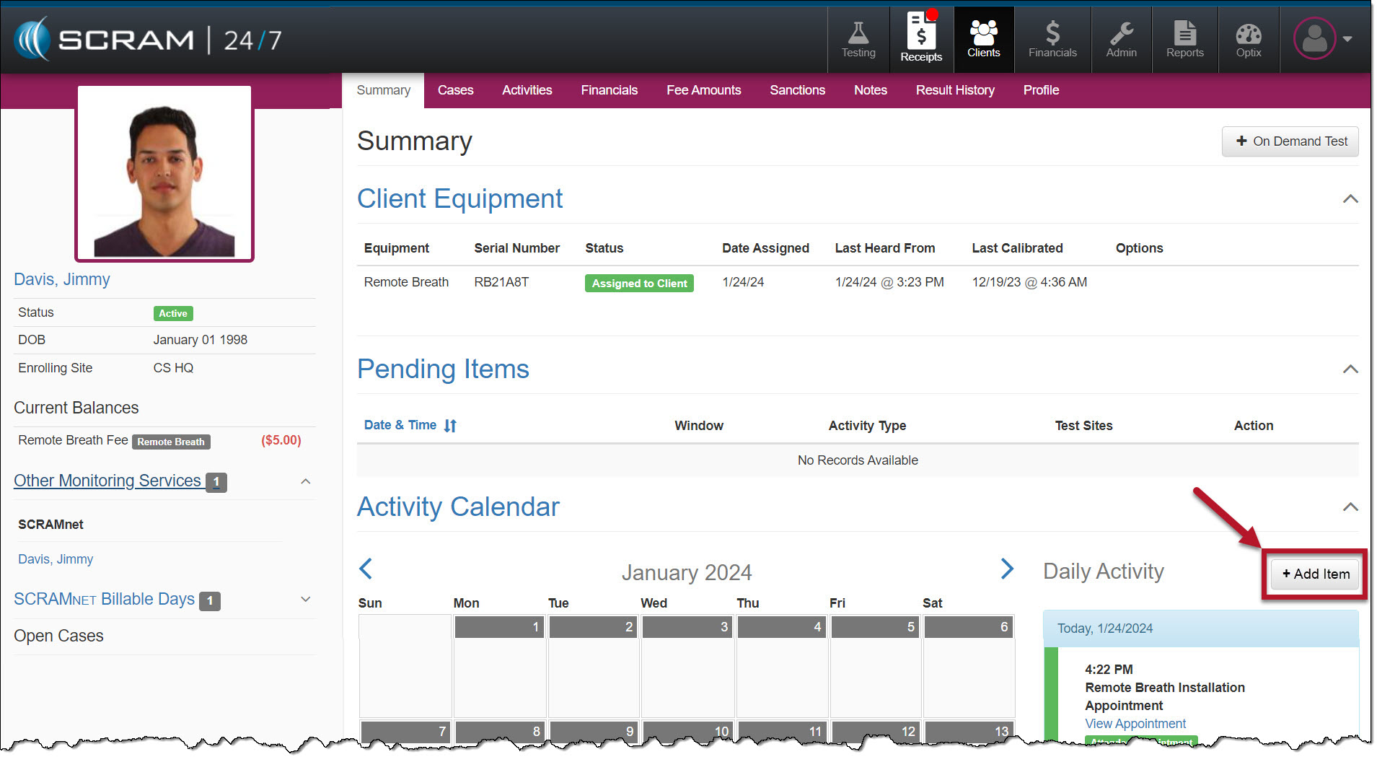Collapse Other Monitoring Services list
1377x762 pixels.
pos(305,481)
